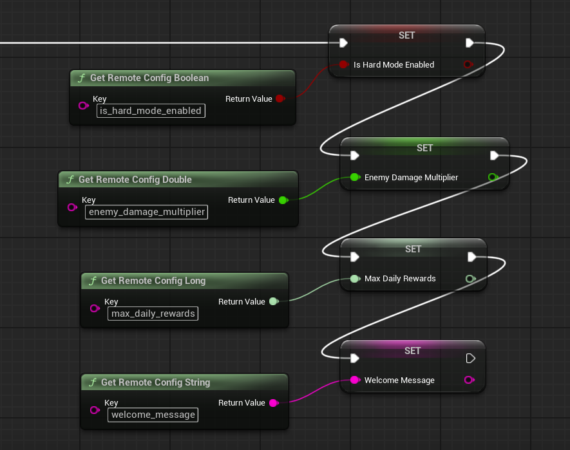Click the max_daily_rewards key text field
Screen dimensions: 570x450
tap(153, 314)
